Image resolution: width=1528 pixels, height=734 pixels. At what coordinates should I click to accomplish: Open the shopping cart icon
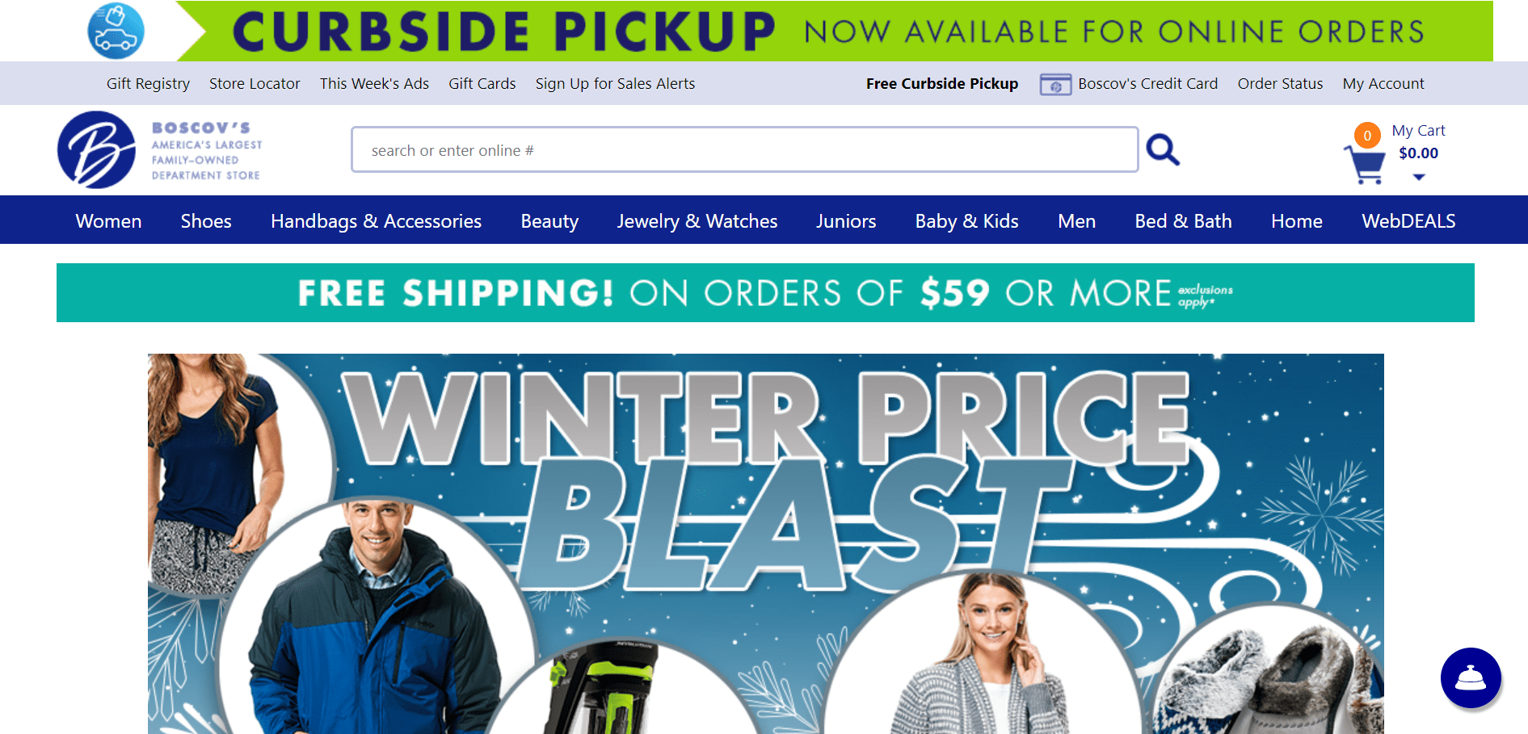point(1365,165)
